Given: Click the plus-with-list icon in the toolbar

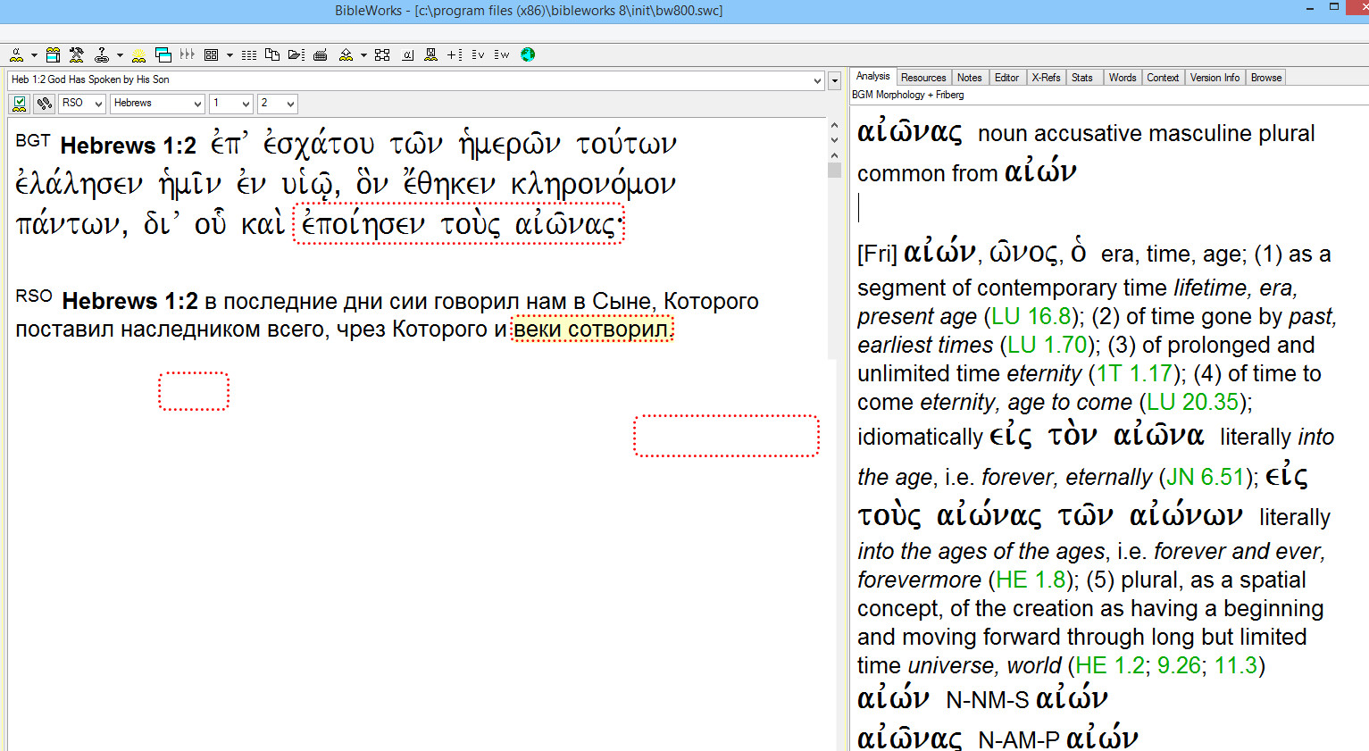Looking at the screenshot, I should pos(455,54).
